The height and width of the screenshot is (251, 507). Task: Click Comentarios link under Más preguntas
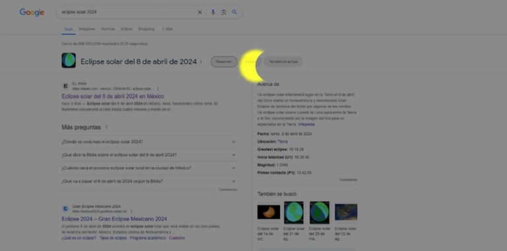[228, 190]
